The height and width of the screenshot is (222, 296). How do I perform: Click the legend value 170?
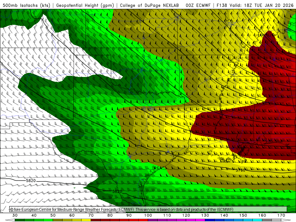coord(281,215)
